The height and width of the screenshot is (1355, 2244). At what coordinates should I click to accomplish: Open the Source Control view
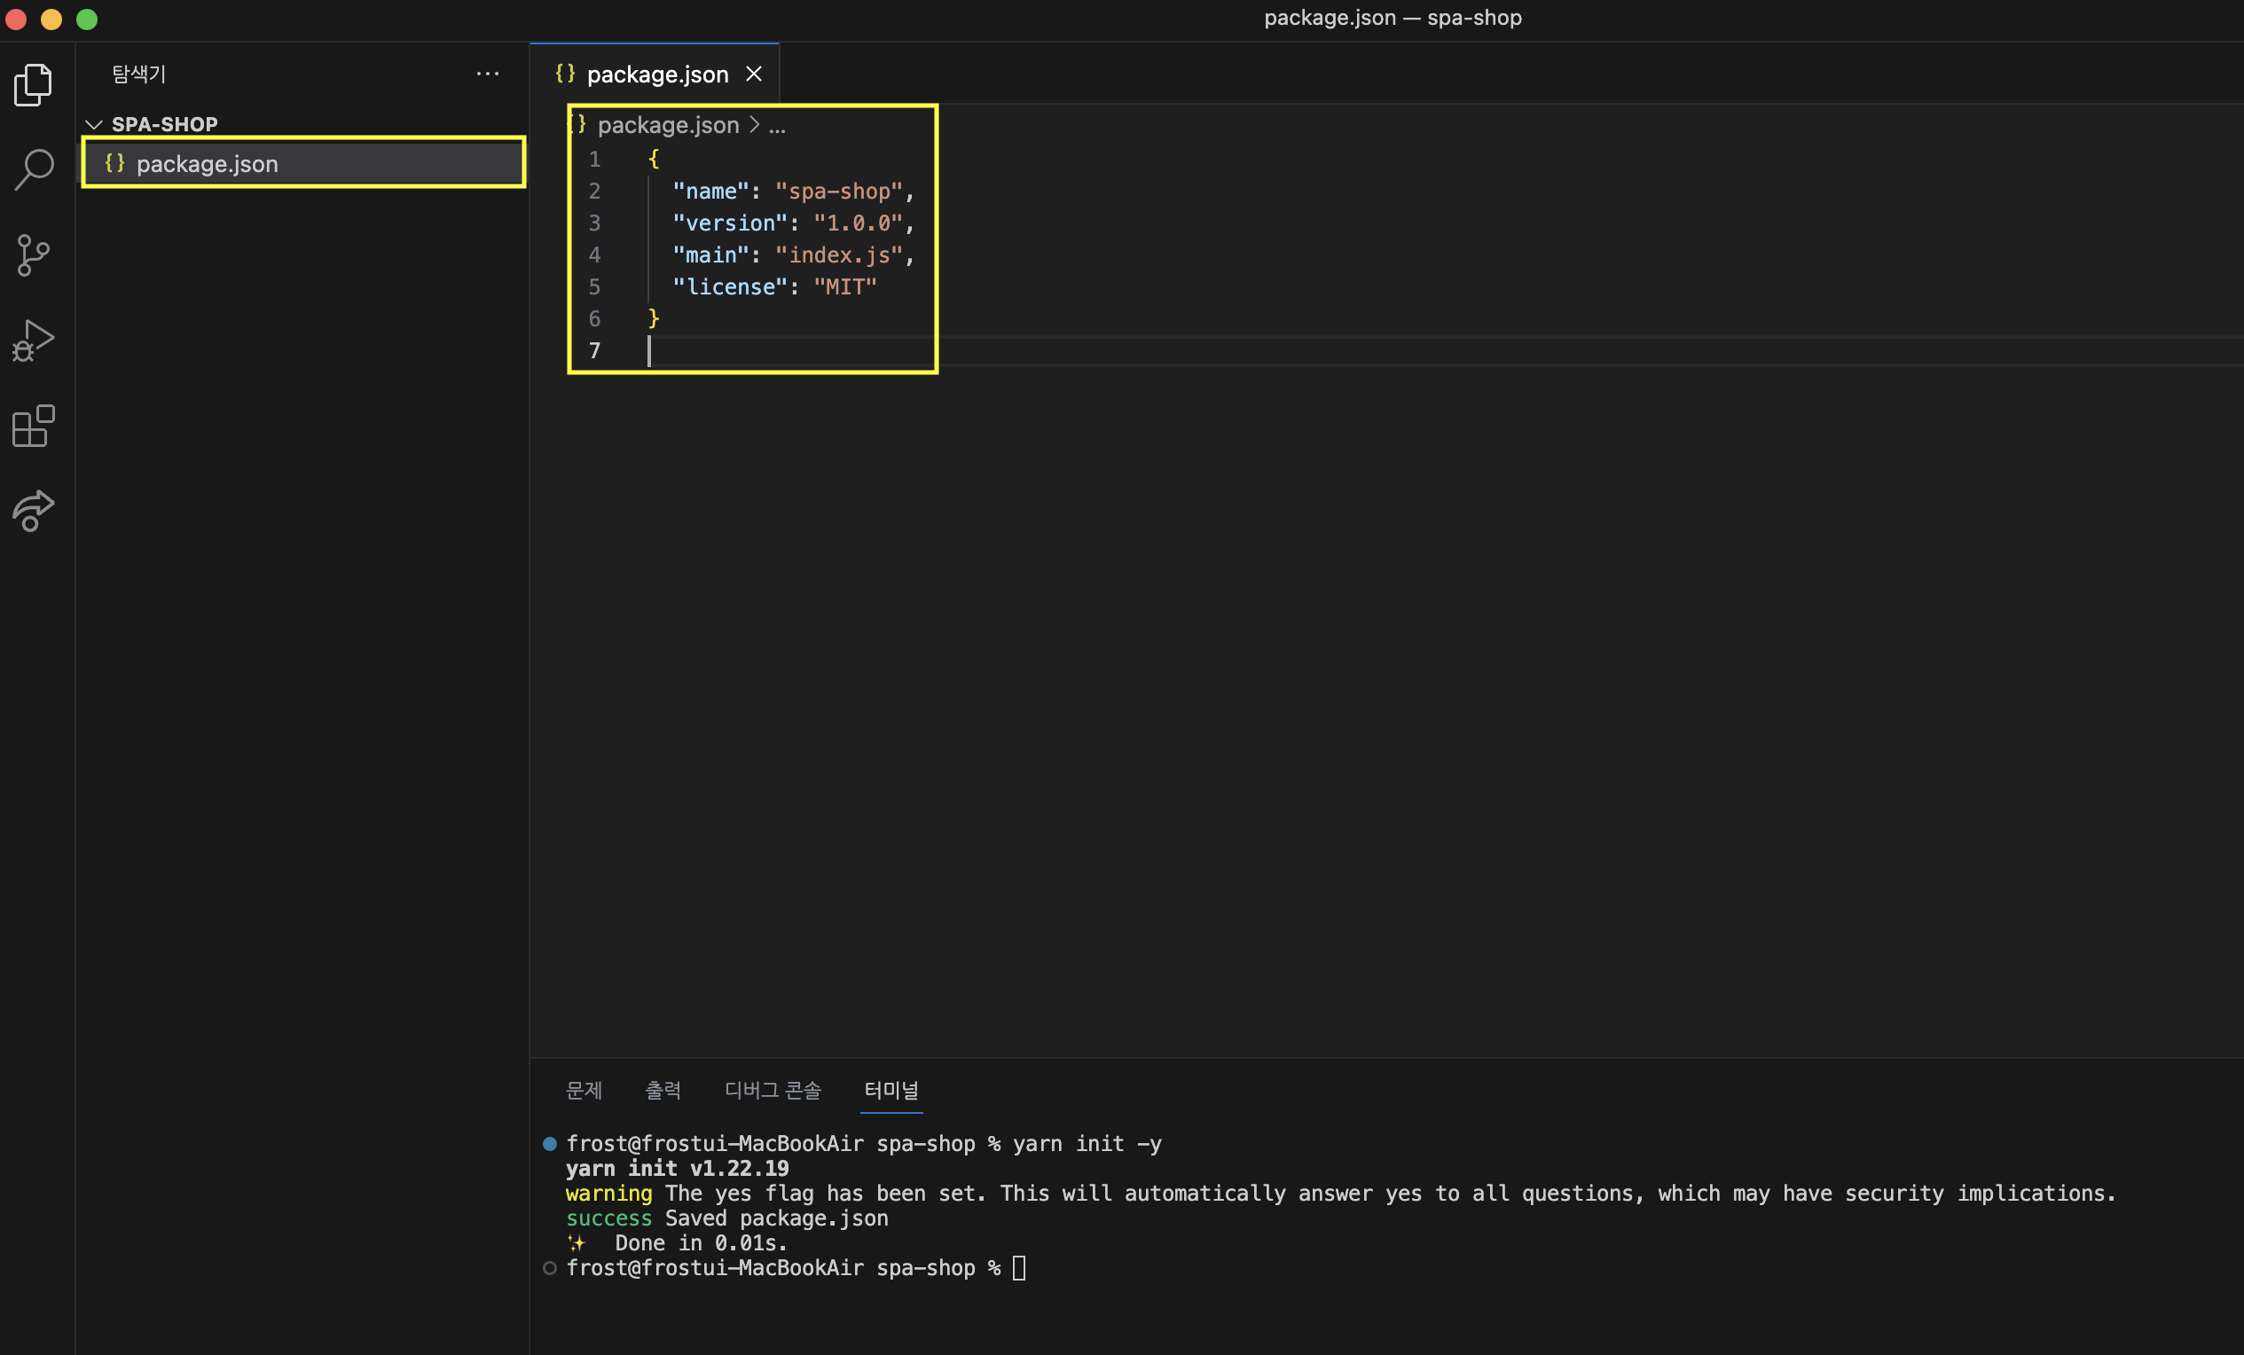coord(34,255)
